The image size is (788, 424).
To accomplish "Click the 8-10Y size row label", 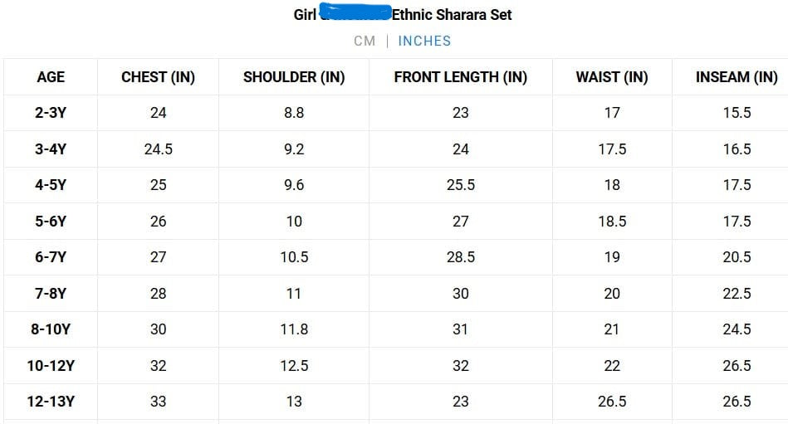I will pyautogui.click(x=51, y=329).
